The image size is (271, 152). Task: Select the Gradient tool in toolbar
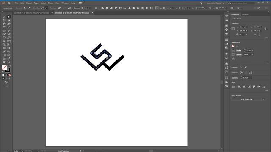[9, 48]
